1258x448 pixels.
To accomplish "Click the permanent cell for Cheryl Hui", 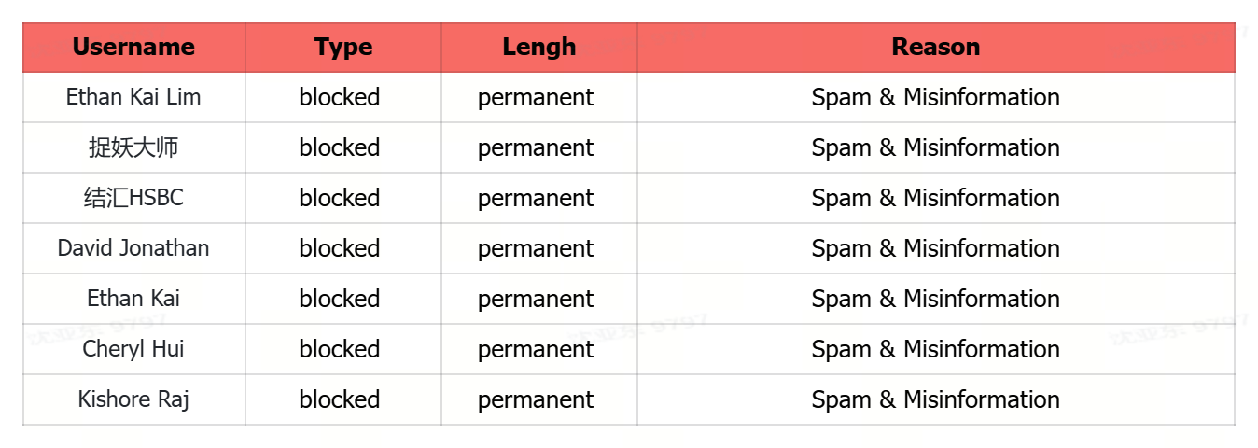I will (x=536, y=349).
